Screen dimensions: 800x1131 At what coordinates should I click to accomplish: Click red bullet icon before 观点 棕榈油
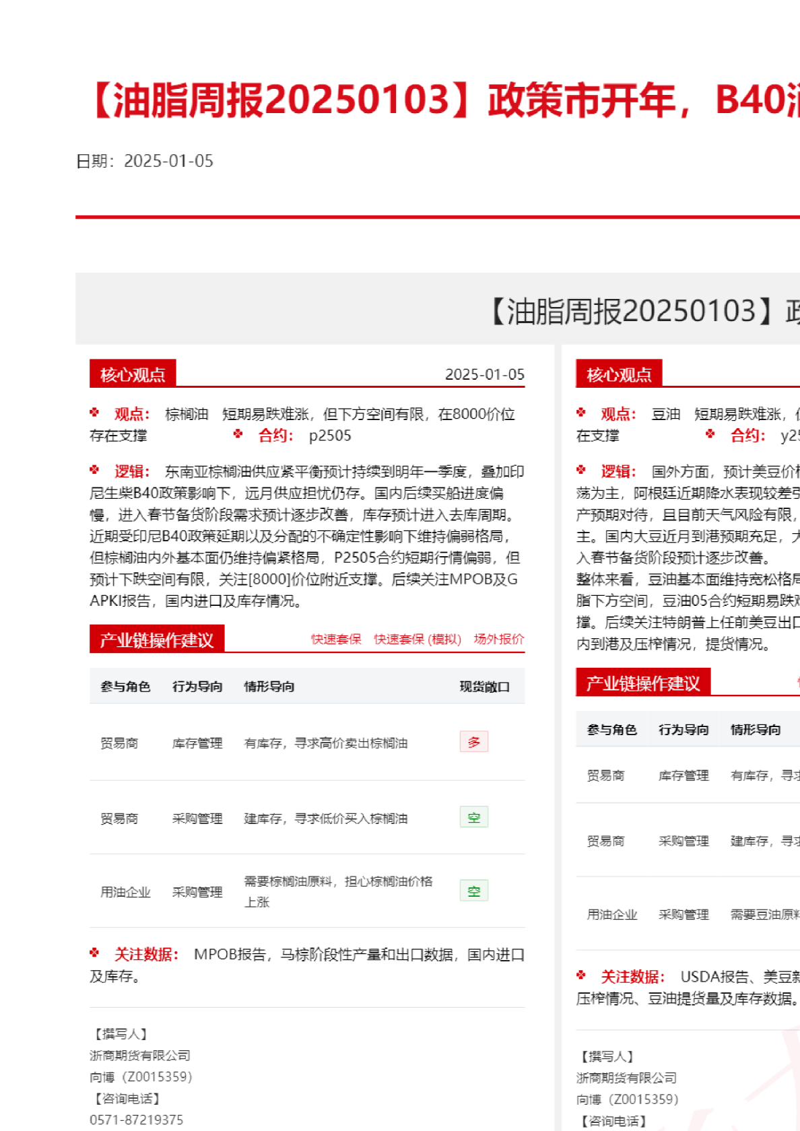pos(94,413)
